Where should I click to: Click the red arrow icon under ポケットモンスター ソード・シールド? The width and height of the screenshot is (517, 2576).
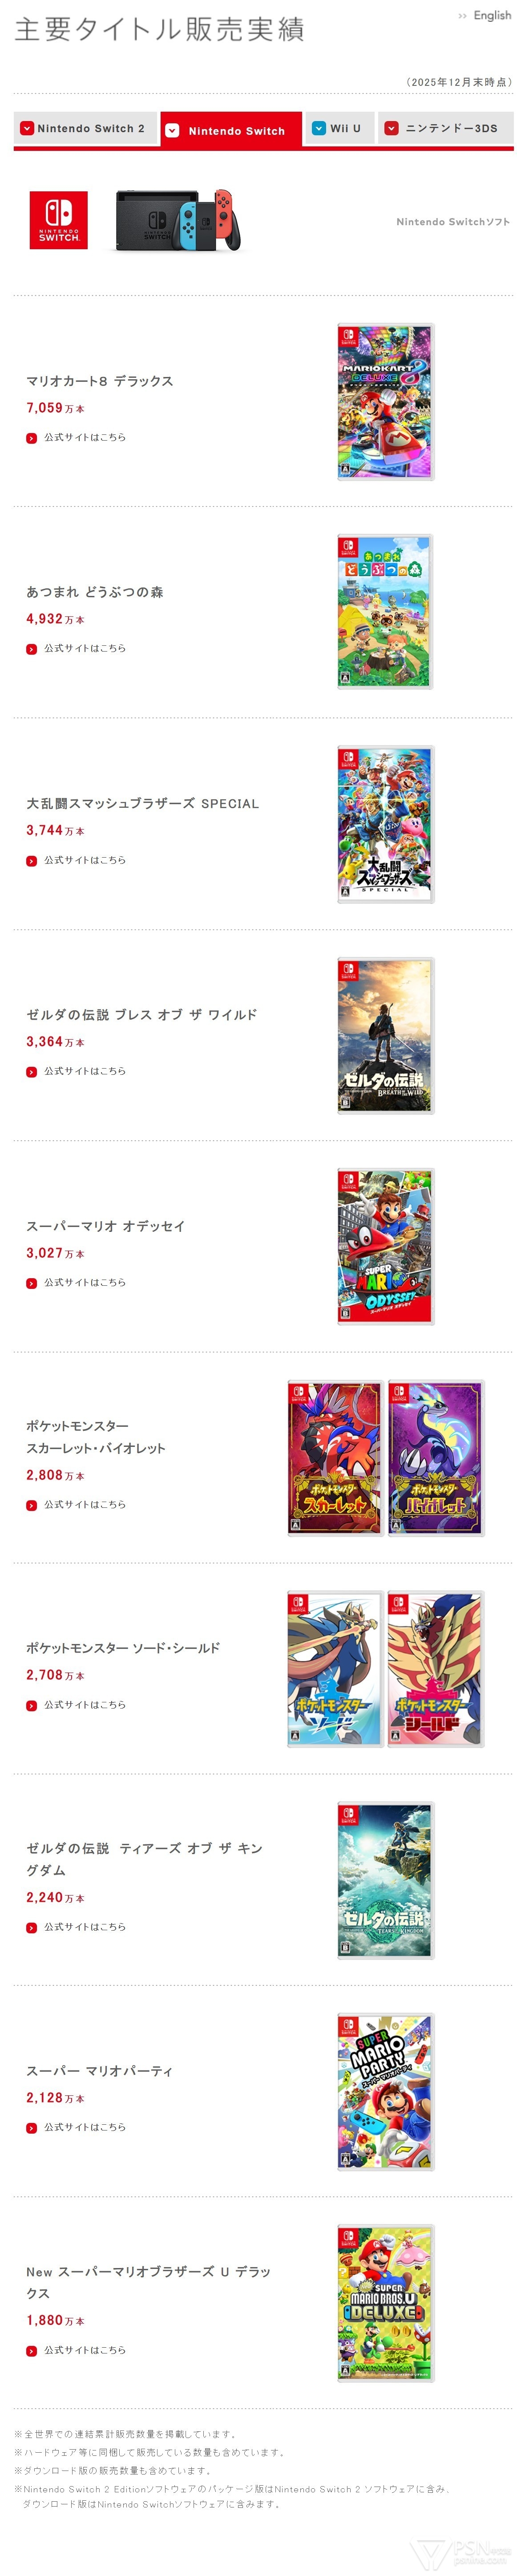tap(31, 1706)
